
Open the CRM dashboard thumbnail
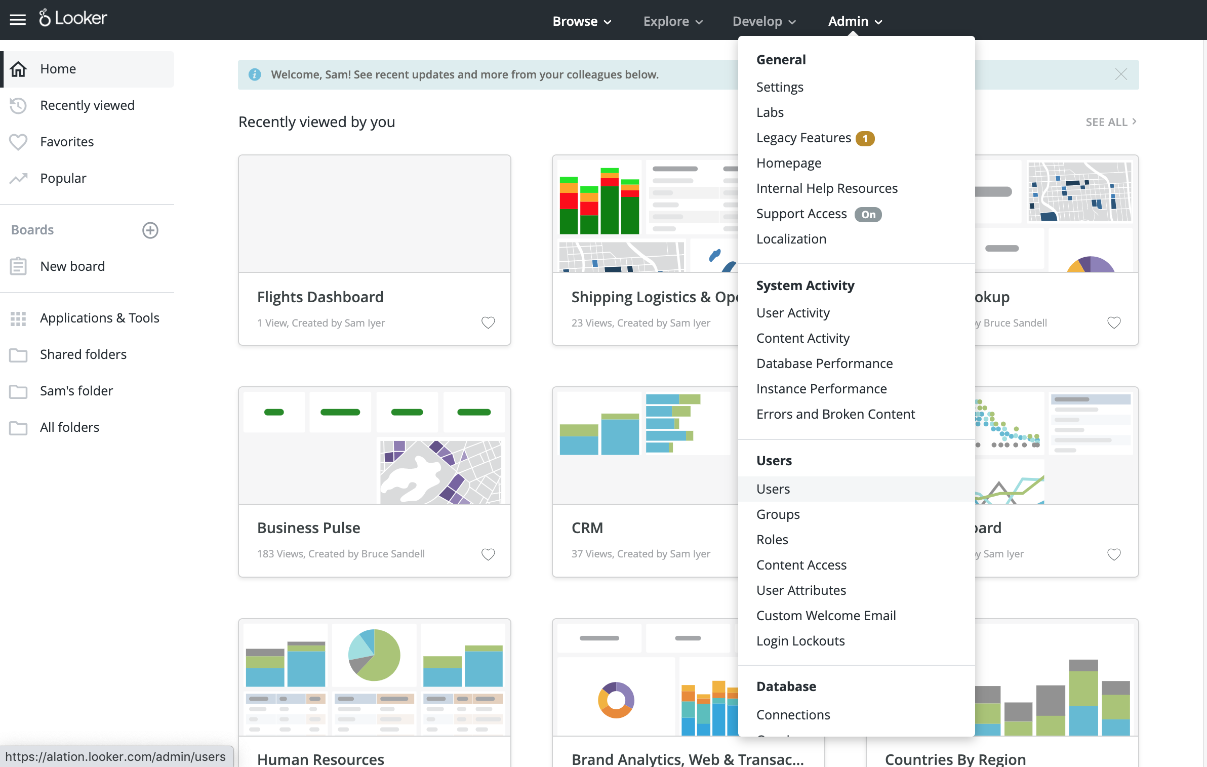coord(646,446)
